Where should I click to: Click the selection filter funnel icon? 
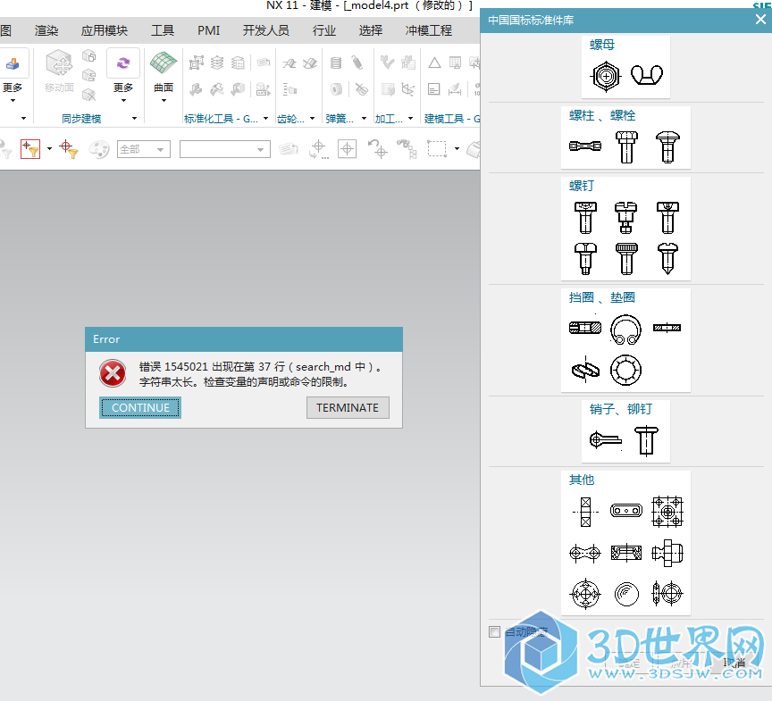coord(30,149)
